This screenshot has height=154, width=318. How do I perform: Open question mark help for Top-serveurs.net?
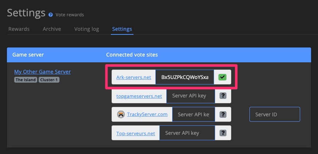point(223,133)
